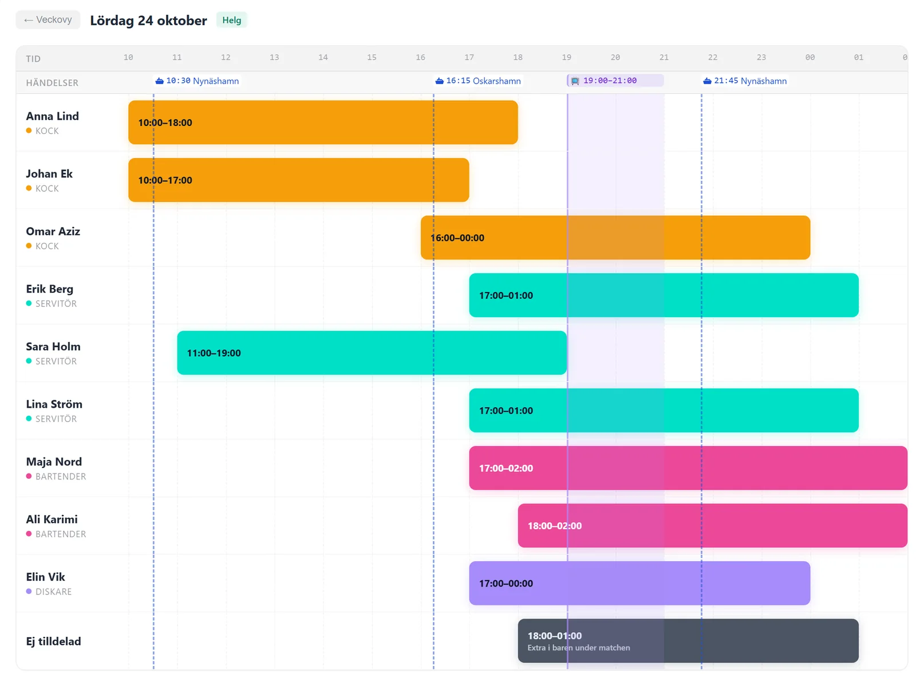Select employee name Lina Ström
Image resolution: width=916 pixels, height=674 pixels.
pos(54,404)
